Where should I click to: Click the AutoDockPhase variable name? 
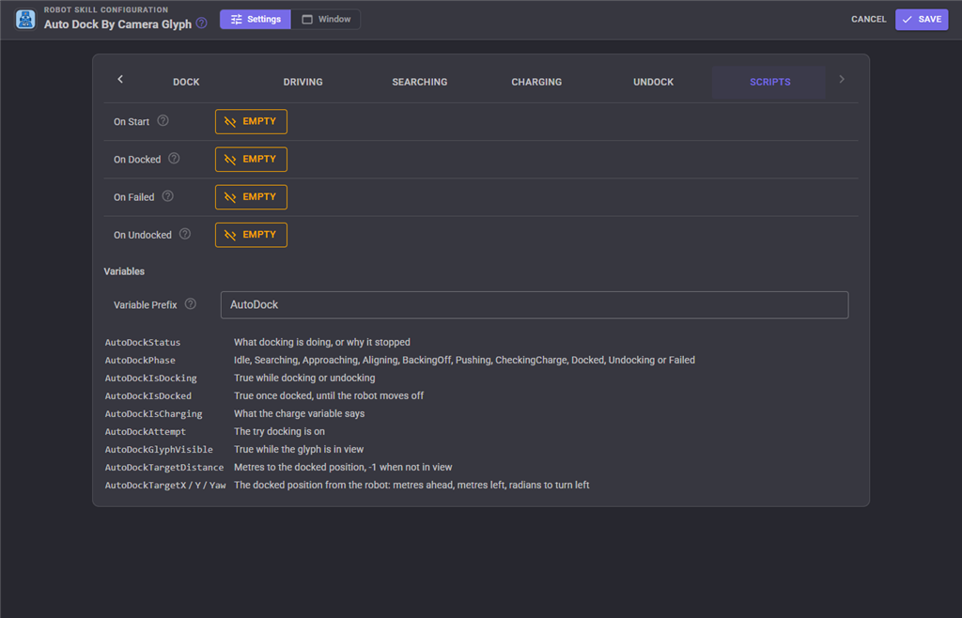point(140,360)
